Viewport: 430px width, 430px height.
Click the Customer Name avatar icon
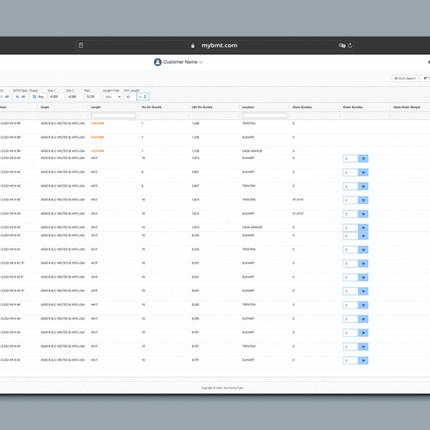[x=158, y=62]
